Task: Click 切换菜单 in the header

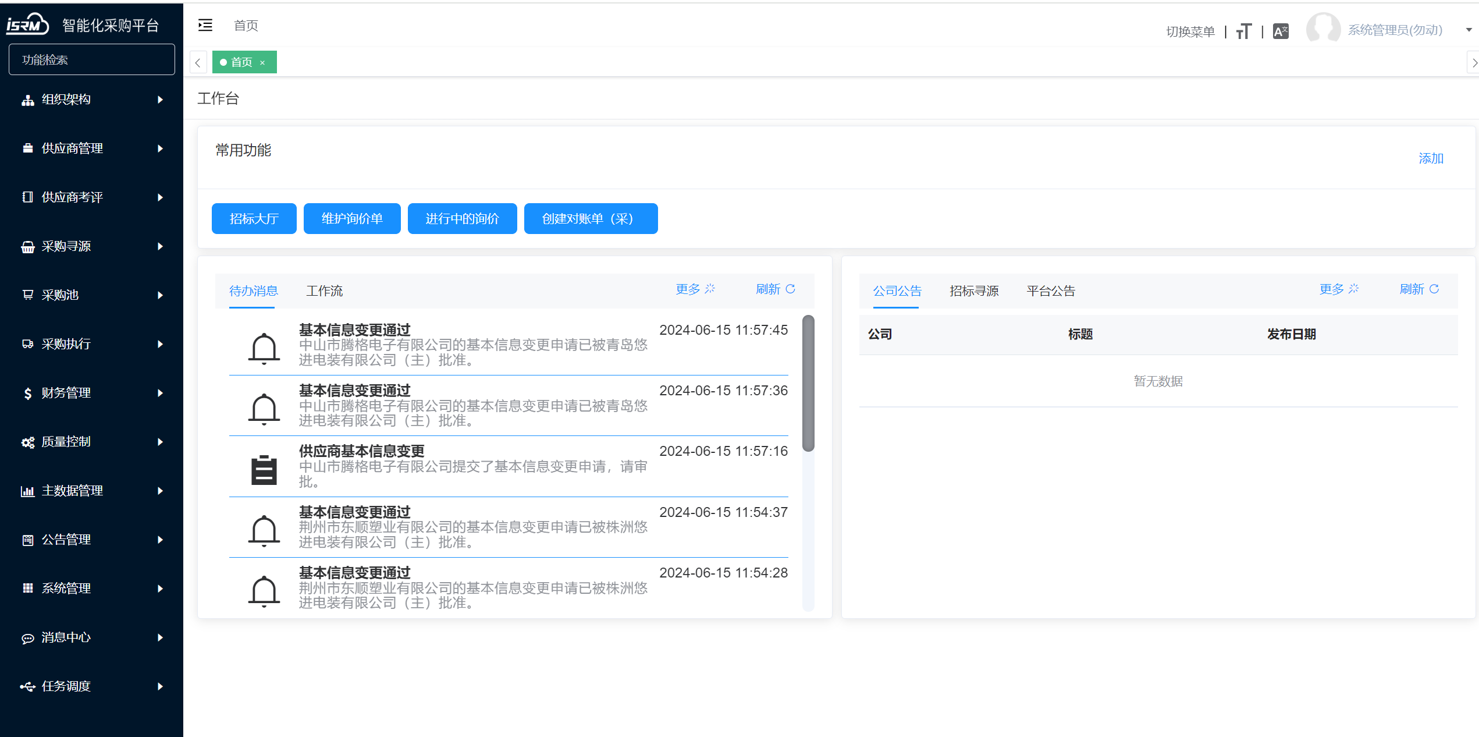Action: (x=1190, y=31)
